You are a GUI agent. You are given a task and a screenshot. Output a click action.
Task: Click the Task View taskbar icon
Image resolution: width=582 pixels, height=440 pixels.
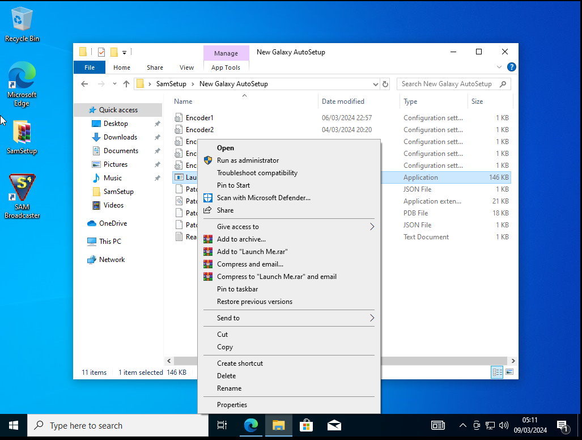pos(222,425)
